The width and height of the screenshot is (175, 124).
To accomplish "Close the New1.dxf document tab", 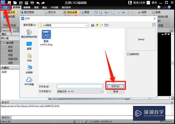I will 15,30.
